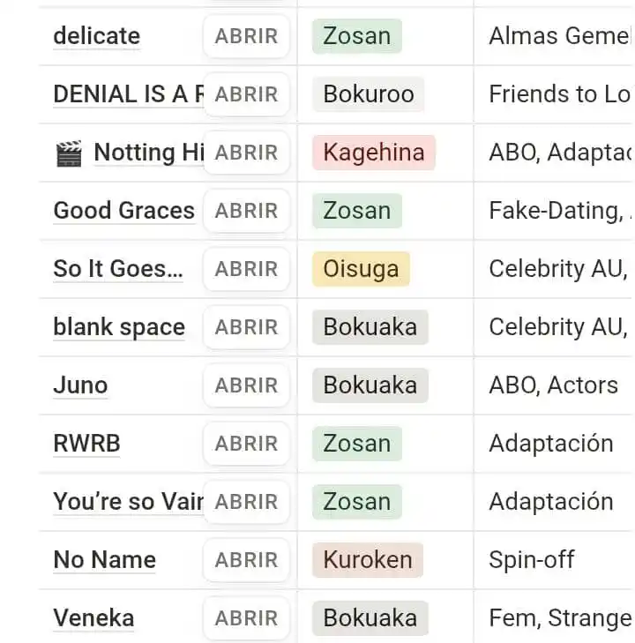This screenshot has height=643, width=635.
Task: Select the pink Kagehina tag
Action: (373, 153)
